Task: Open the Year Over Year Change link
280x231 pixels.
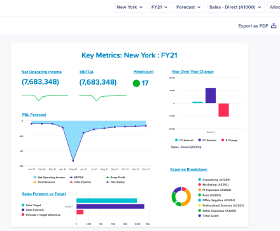Action: pos(192,72)
